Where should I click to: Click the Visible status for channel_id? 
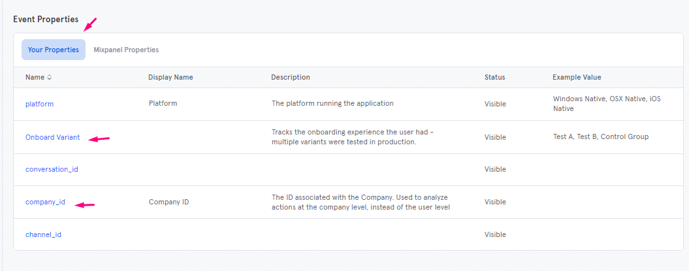[x=495, y=234]
